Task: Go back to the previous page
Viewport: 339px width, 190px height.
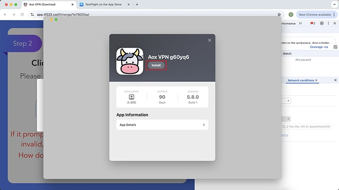Action: coord(5,14)
